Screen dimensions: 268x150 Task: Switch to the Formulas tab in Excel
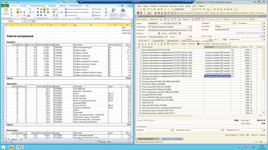point(52,5)
